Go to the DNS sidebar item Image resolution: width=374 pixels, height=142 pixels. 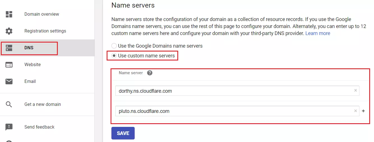tap(47, 48)
